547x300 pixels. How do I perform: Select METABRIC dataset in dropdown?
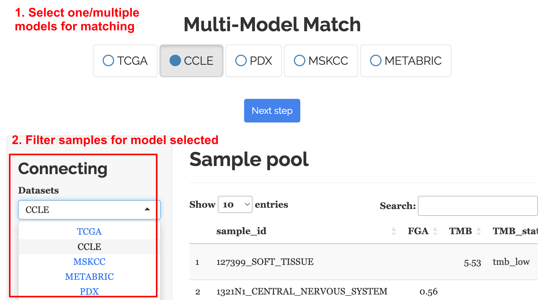click(x=89, y=277)
